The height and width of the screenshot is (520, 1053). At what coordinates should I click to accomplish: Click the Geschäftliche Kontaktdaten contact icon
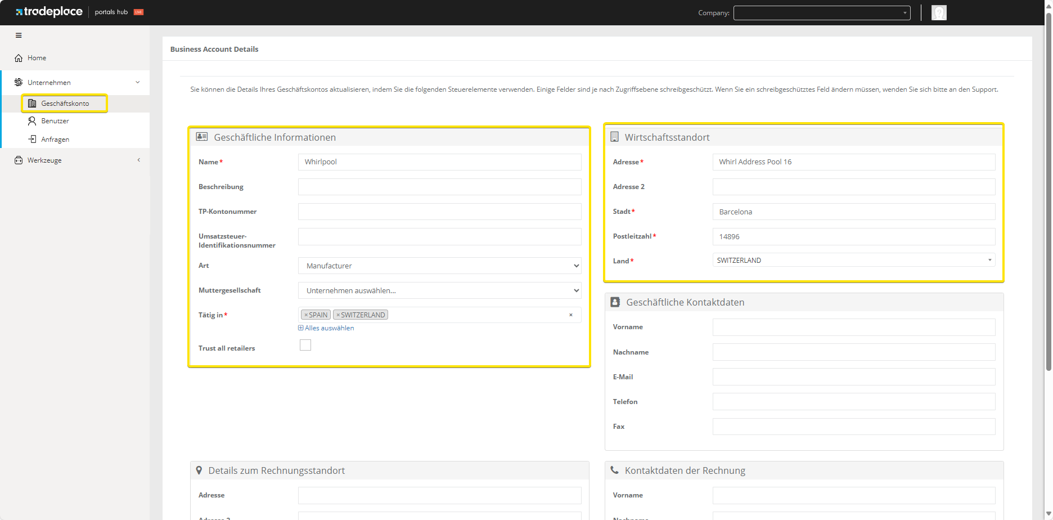615,302
